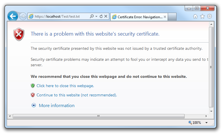The image size is (222, 134).
Task: Open the Favorites star icon
Action: (202, 16)
